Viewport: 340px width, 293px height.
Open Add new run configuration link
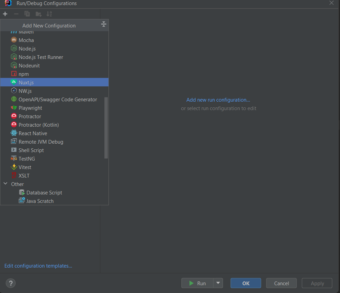point(218,100)
